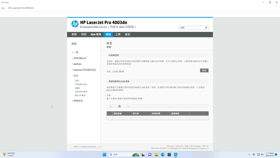Switch to Web 服務 tab

point(96,34)
